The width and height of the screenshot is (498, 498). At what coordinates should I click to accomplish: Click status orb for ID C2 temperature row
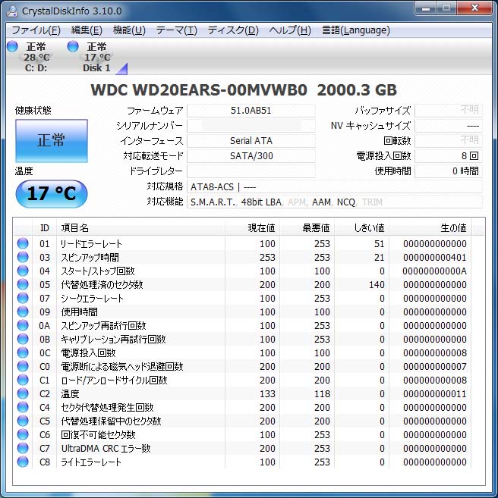[23, 394]
